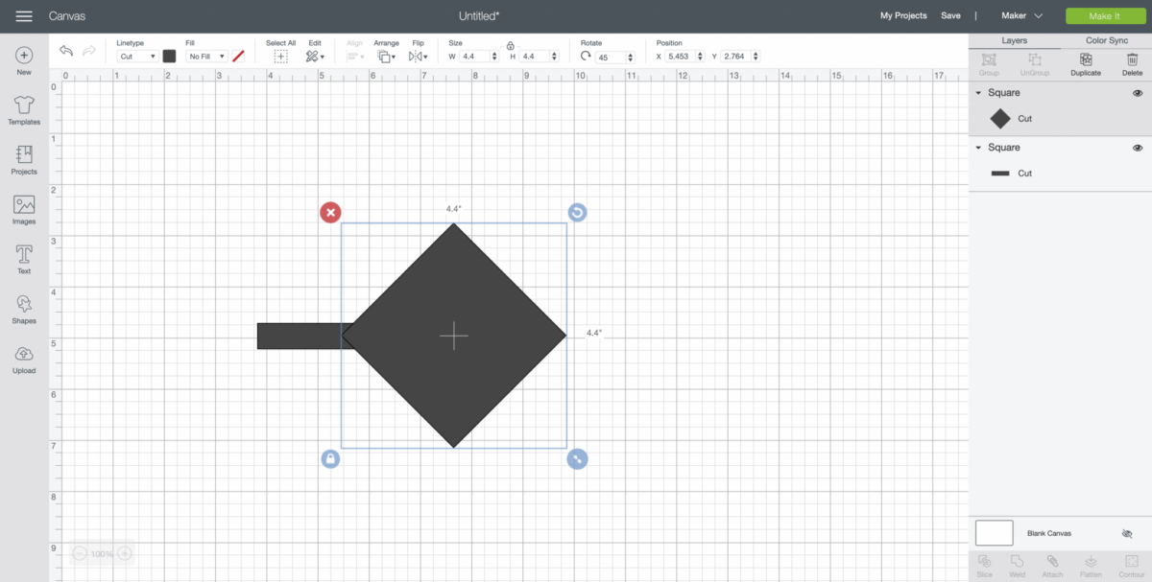Open the Edit scissors menu
The height and width of the screenshot is (582, 1152).
314,57
